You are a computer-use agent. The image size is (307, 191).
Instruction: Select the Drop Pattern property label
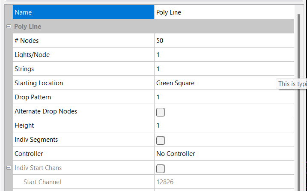[83, 97]
